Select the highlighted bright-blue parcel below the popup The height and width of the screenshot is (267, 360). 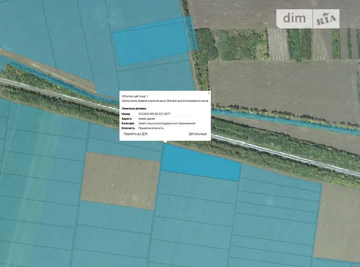[x=200, y=163]
